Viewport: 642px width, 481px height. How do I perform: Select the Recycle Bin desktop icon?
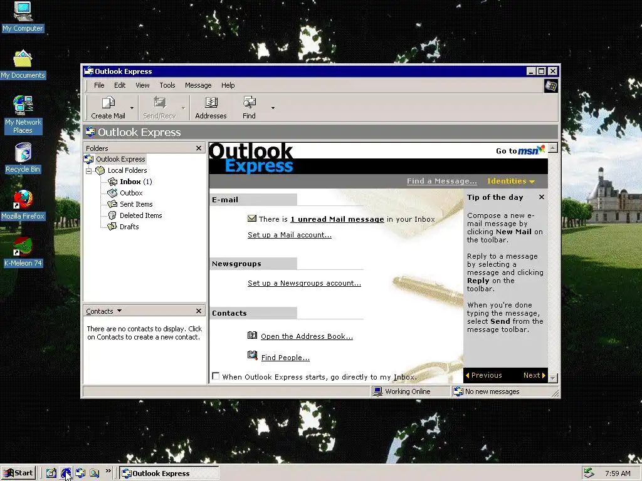(23, 158)
